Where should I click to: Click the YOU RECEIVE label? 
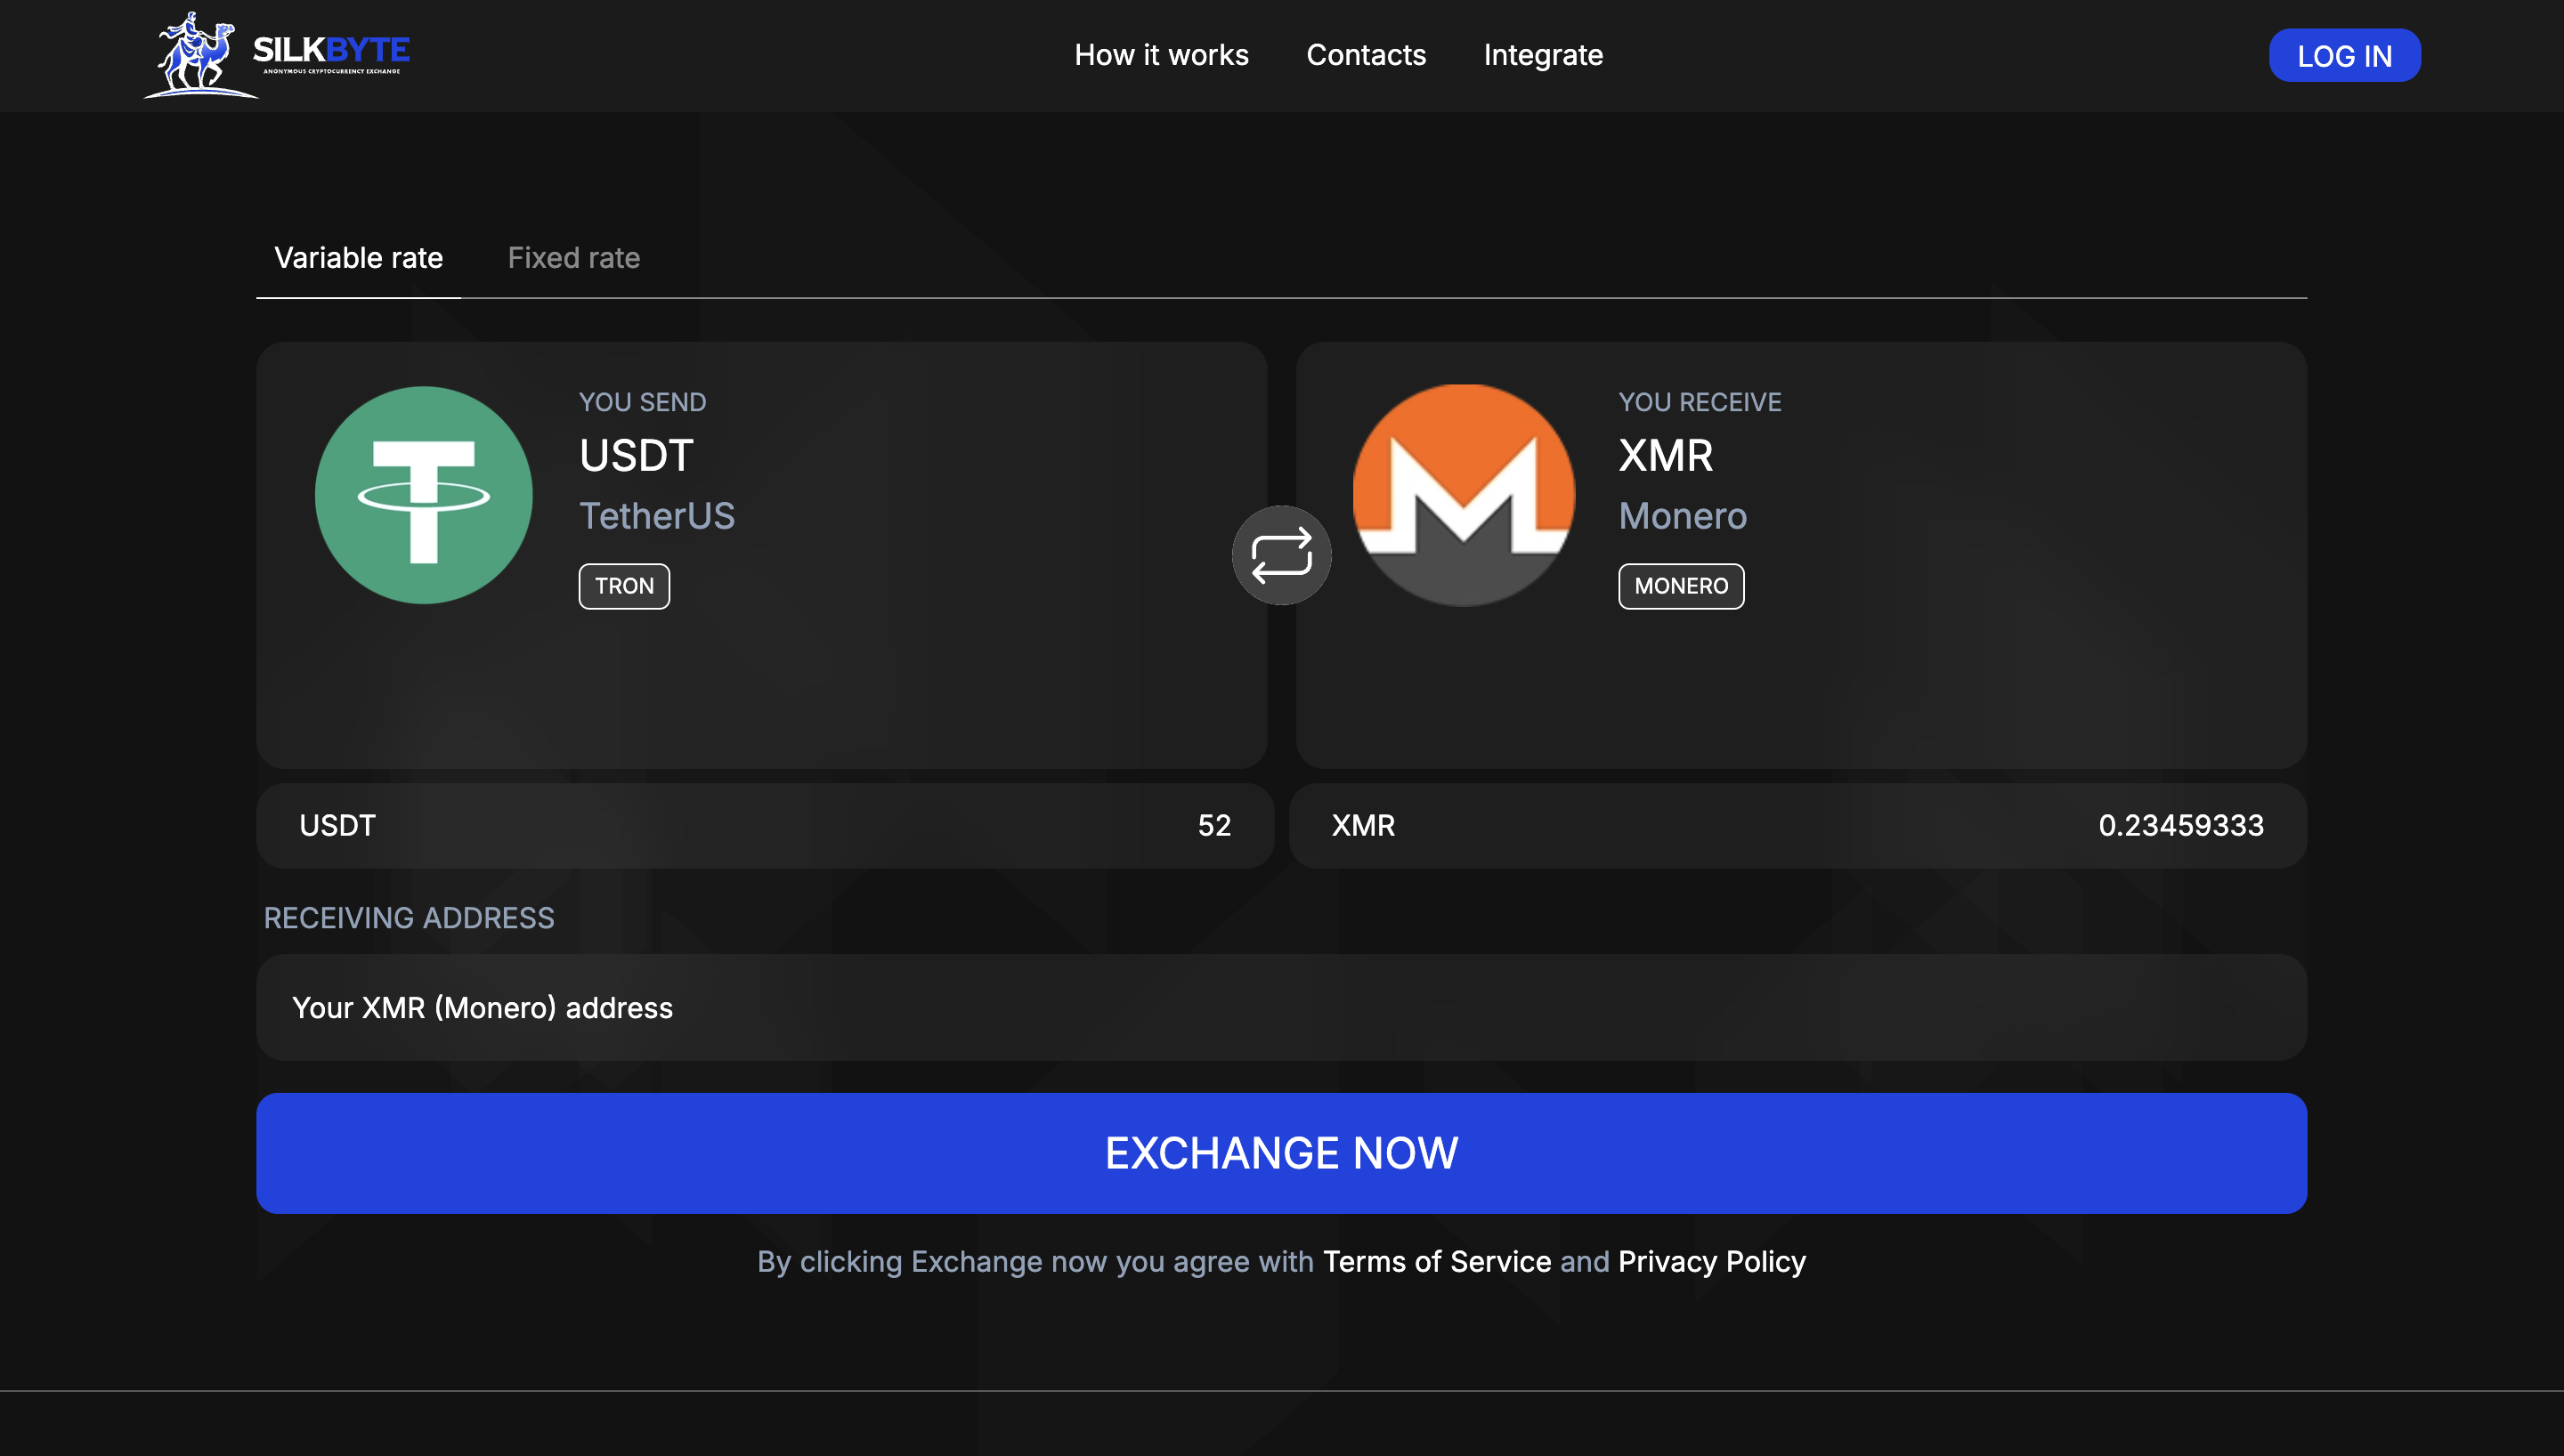tap(1700, 402)
